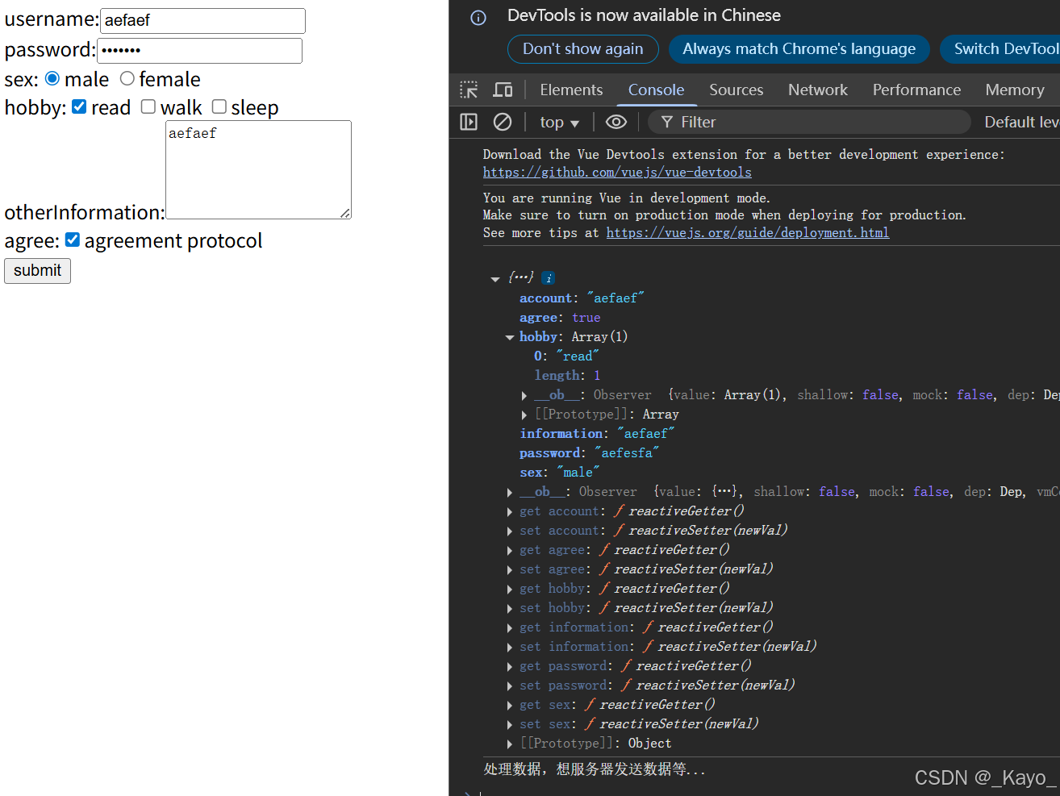Expand get account reactiveGetter
The image size is (1060, 796).
pyautogui.click(x=510, y=511)
